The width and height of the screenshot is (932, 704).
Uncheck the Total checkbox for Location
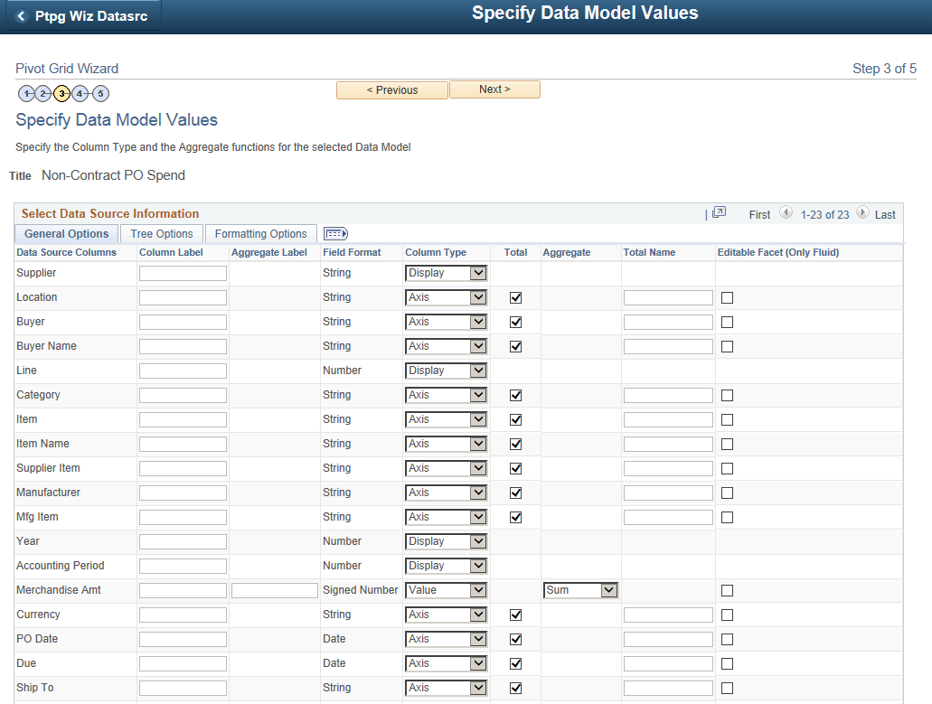[515, 297]
